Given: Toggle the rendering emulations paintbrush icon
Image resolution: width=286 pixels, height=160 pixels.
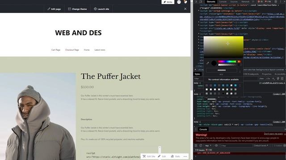Looking at the screenshot, I should (278, 79).
